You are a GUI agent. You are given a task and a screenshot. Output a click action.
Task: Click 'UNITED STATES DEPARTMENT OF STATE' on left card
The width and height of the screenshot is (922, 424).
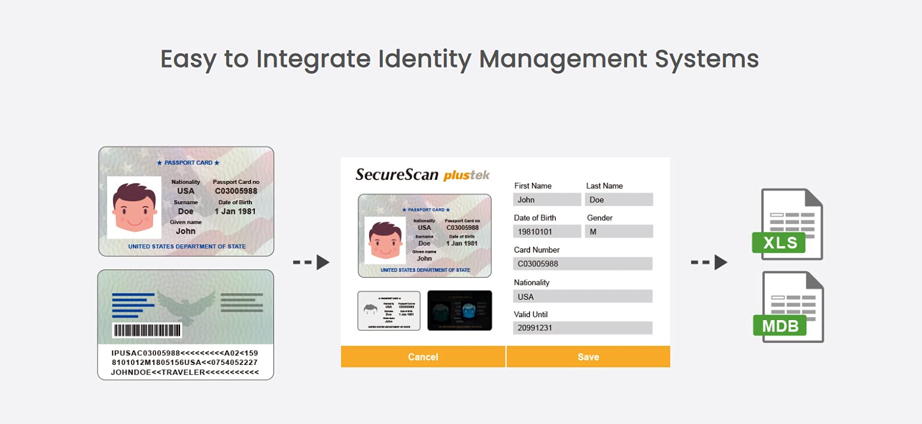pyautogui.click(x=187, y=247)
